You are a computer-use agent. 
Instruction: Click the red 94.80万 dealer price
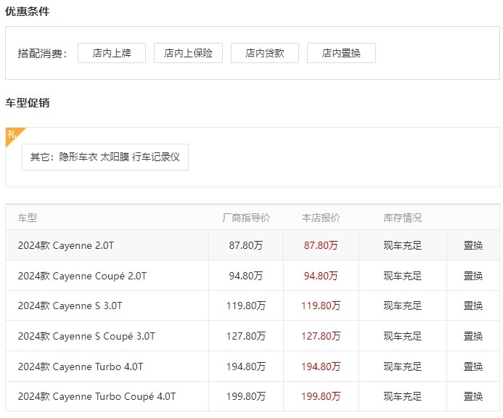[x=321, y=276]
